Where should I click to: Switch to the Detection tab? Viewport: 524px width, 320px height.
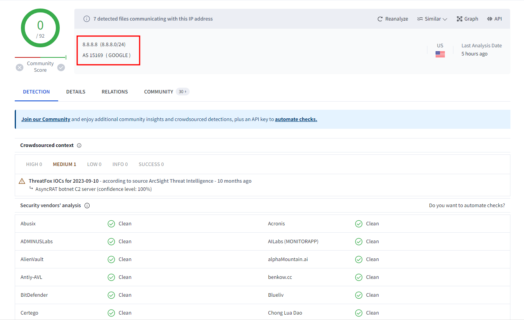click(x=36, y=92)
